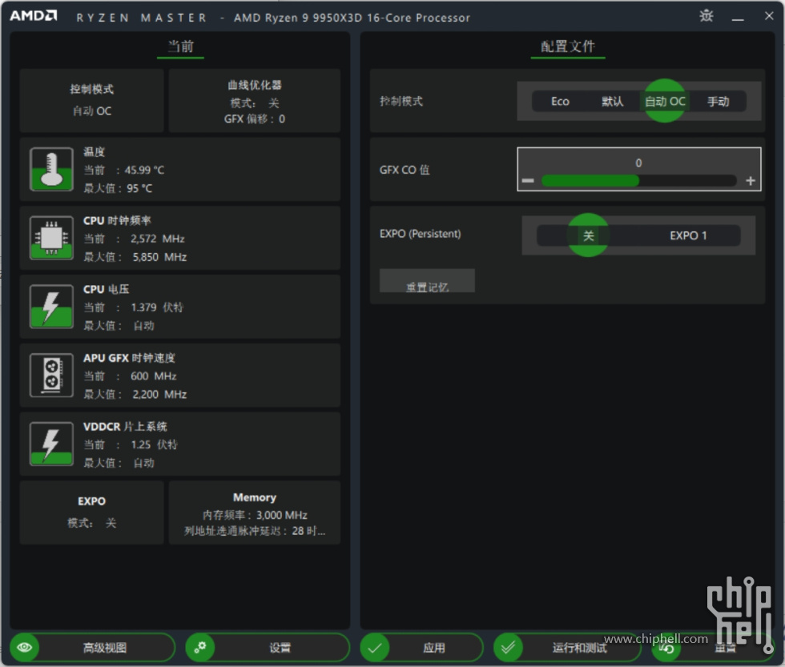Click the 列地址选通脉冲延迟 memory latency text

click(255, 531)
